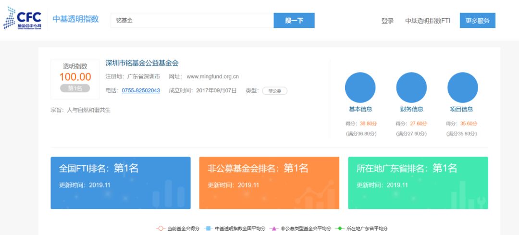The height and width of the screenshot is (235, 519).
Task: Click the 35.60分 score value
Action: click(x=469, y=124)
